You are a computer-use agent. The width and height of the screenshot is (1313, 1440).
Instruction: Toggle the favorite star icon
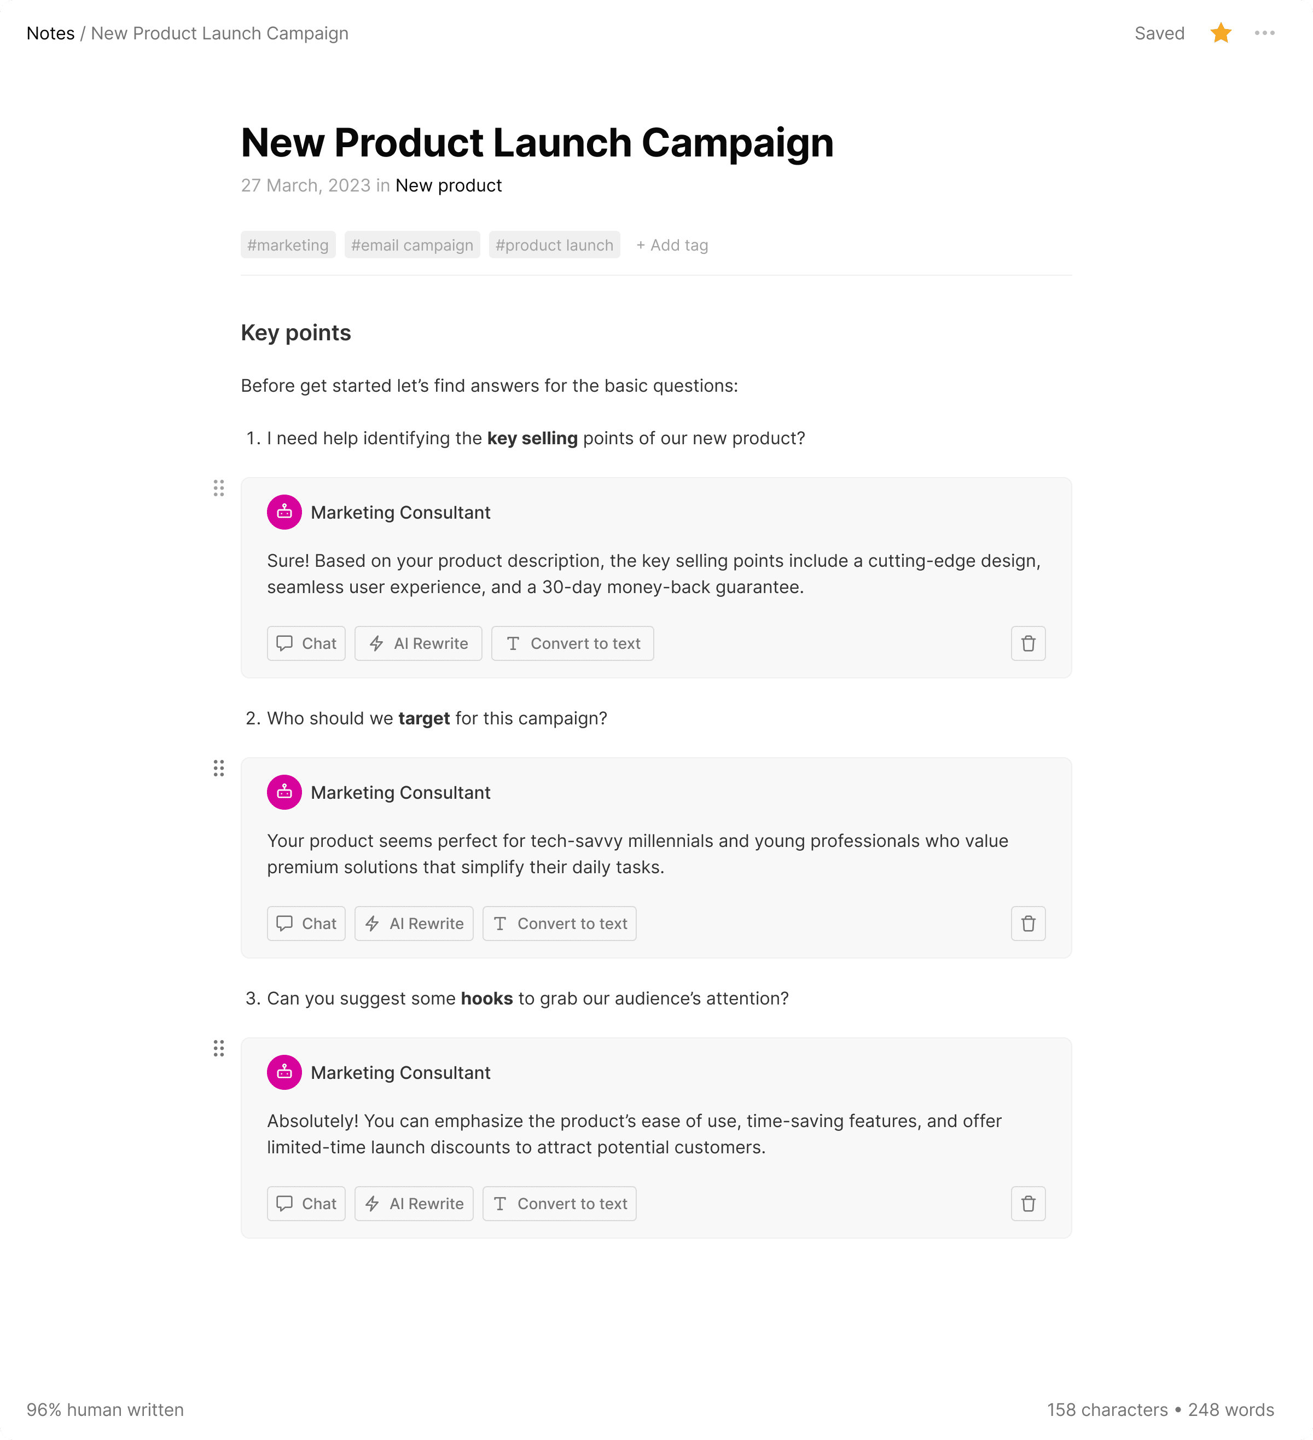(x=1220, y=33)
